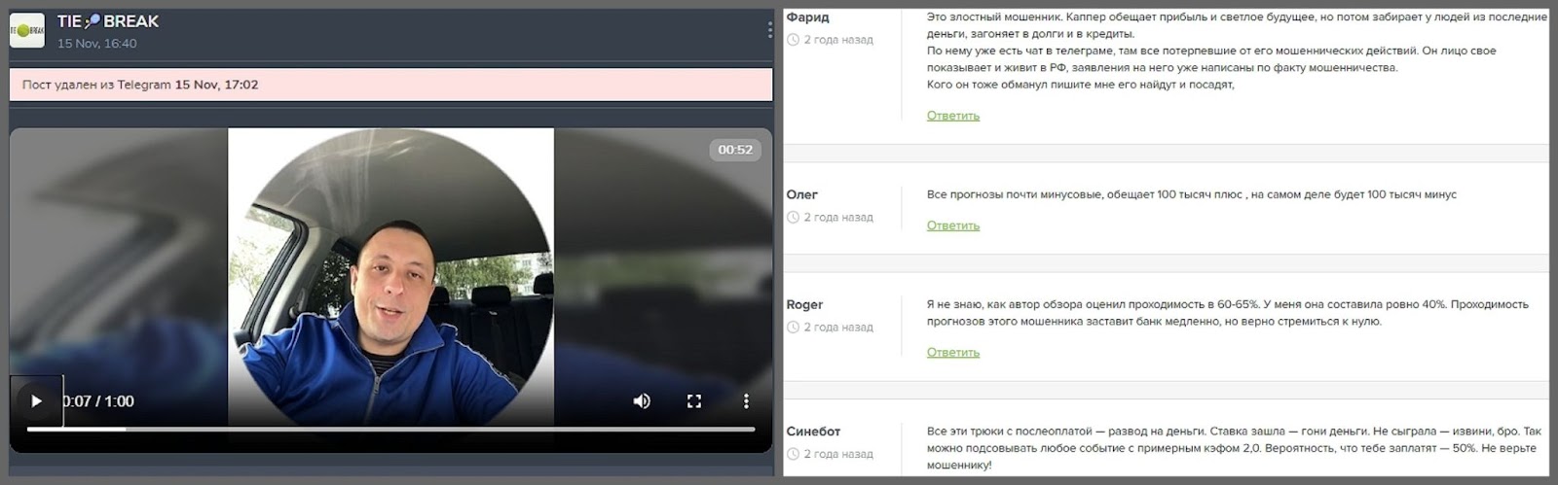This screenshot has width=1558, height=485.
Task: Click the clock icon under Олег
Action: (793, 218)
